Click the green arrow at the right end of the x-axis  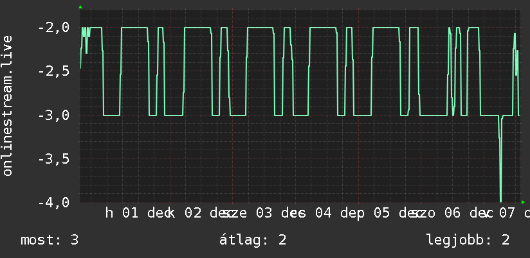pos(523,202)
